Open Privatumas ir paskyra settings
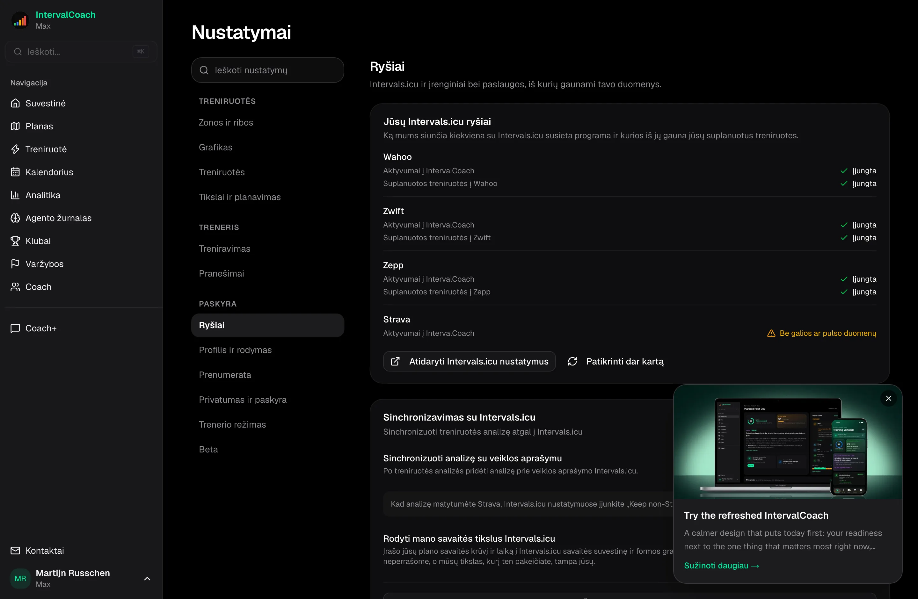The width and height of the screenshot is (918, 599). (267, 400)
